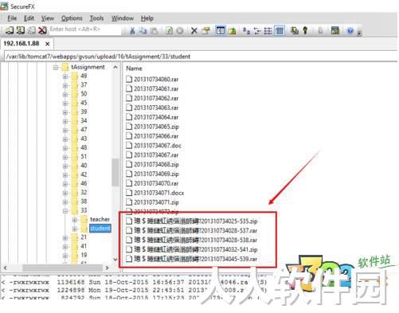Viewport: 399px width, 313px height.
Task: Click the Details view toolbar icon
Action: pos(280,31)
